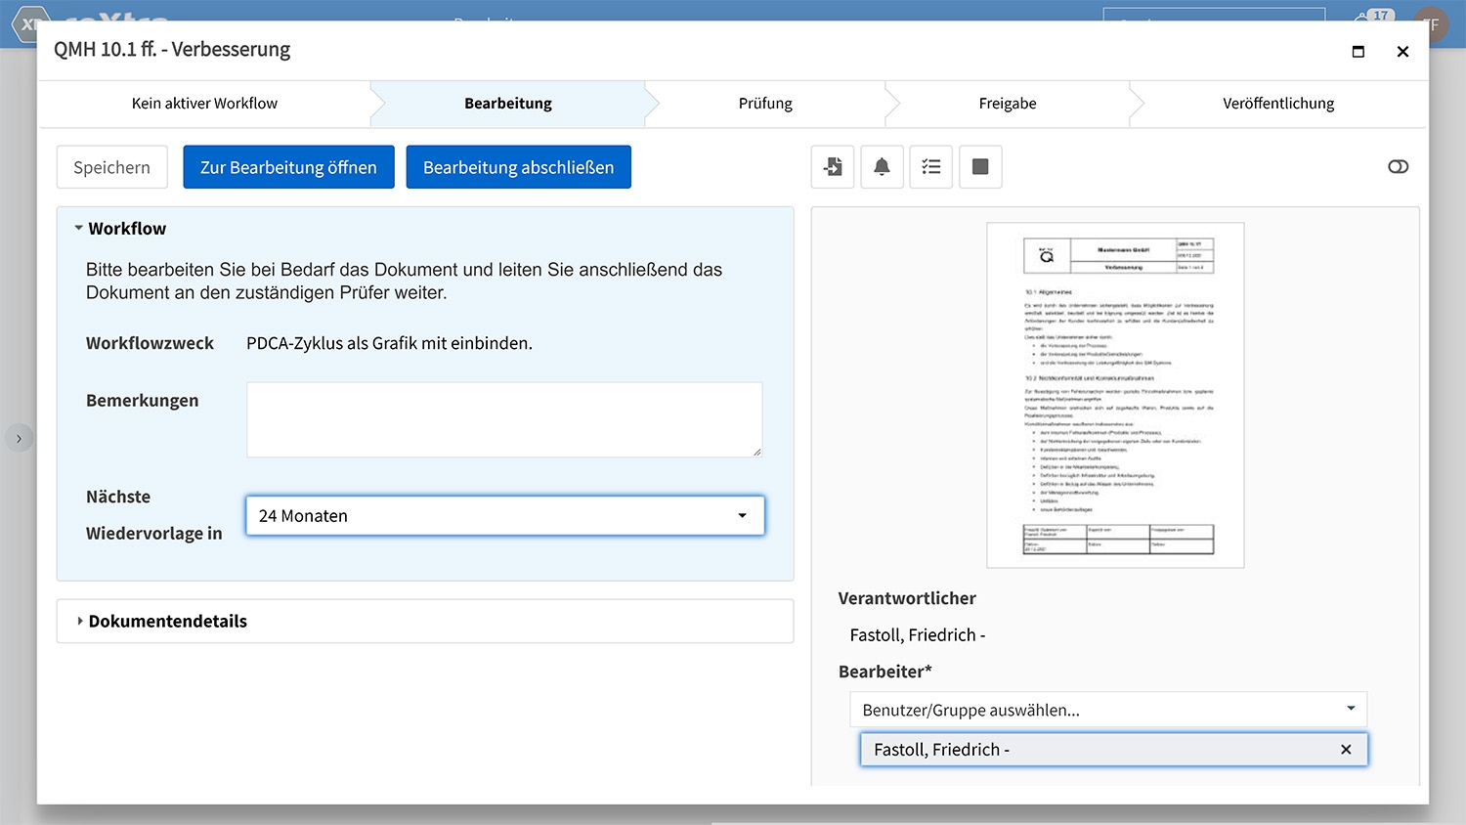The height and width of the screenshot is (825, 1466).
Task: Select the Freigabe workflow step
Action: tap(1008, 104)
